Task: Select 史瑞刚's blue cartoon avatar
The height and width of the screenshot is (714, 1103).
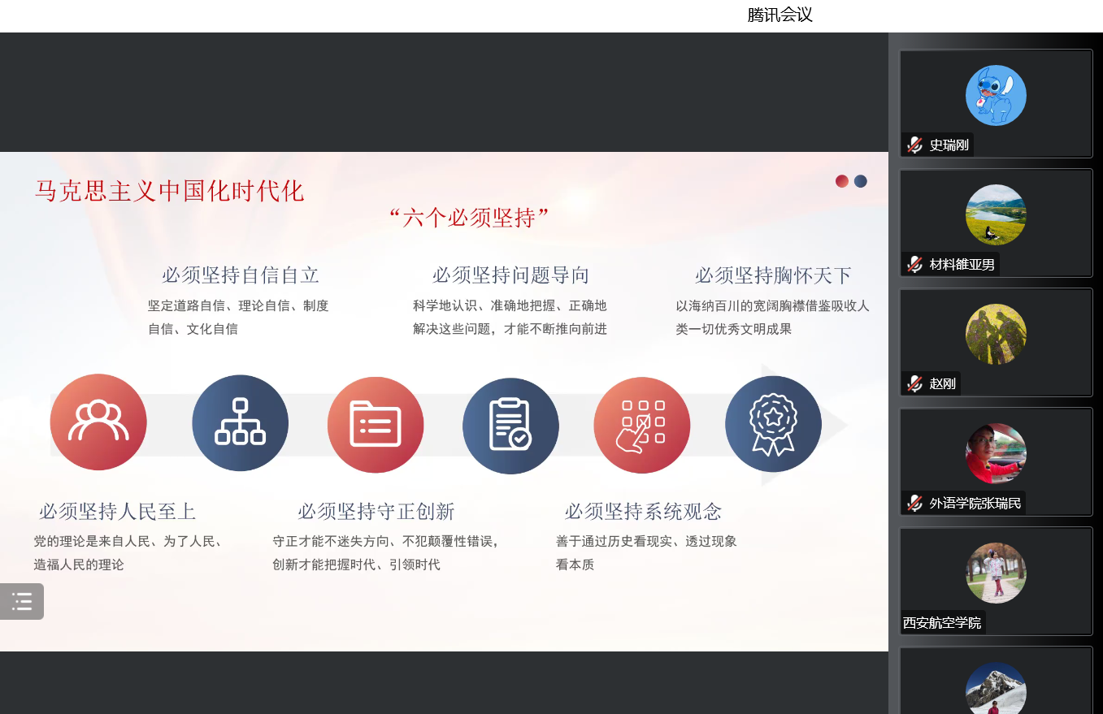Action: tap(996, 95)
